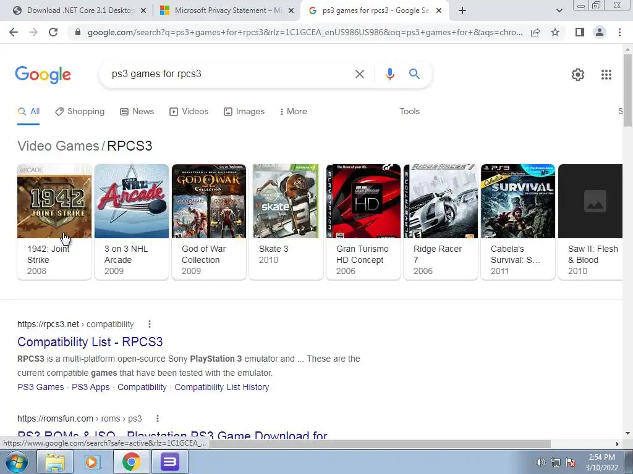Select Saw II: Flesh & Blood card

click(590, 222)
